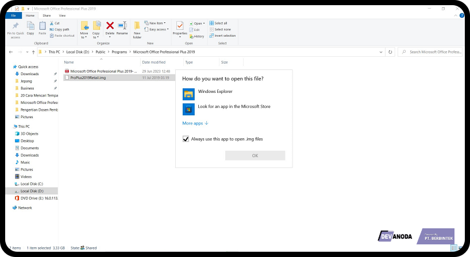
Task: Open Quick access in the navigation pane
Action: tap(28, 67)
